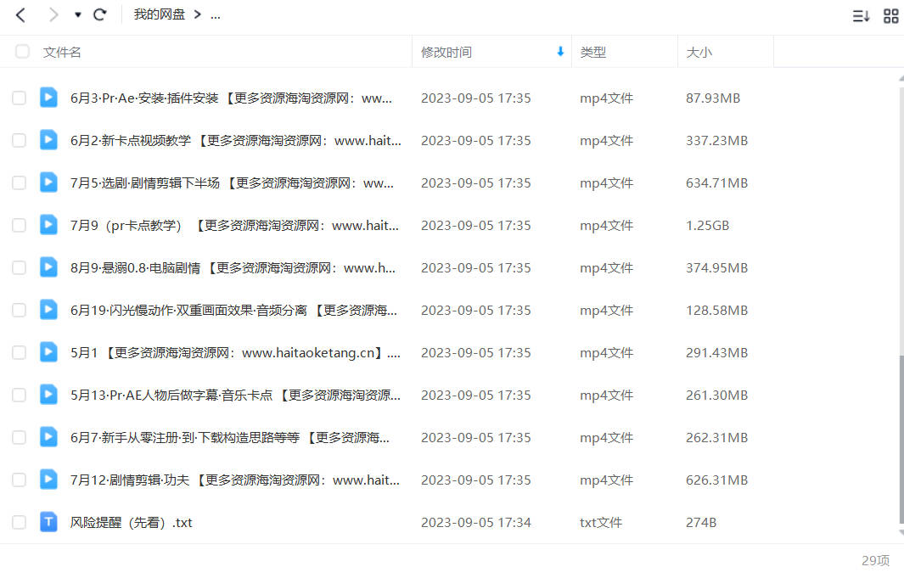Open the sort order options icon
Image resolution: width=904 pixels, height=578 pixels.
(x=861, y=16)
